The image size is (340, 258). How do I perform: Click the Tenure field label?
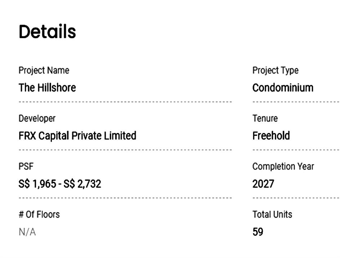[265, 118]
